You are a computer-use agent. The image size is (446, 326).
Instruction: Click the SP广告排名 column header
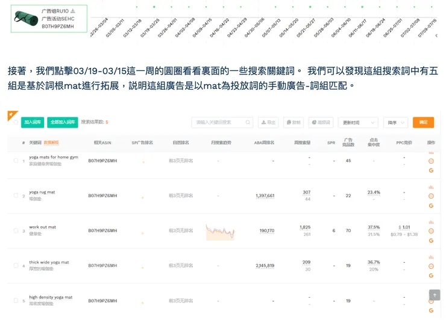coord(142,143)
